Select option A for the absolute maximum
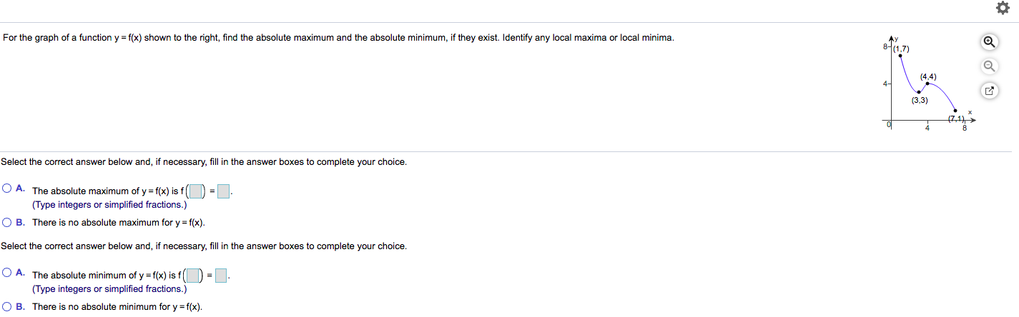Screen dimensions: 1019x317 pos(7,189)
